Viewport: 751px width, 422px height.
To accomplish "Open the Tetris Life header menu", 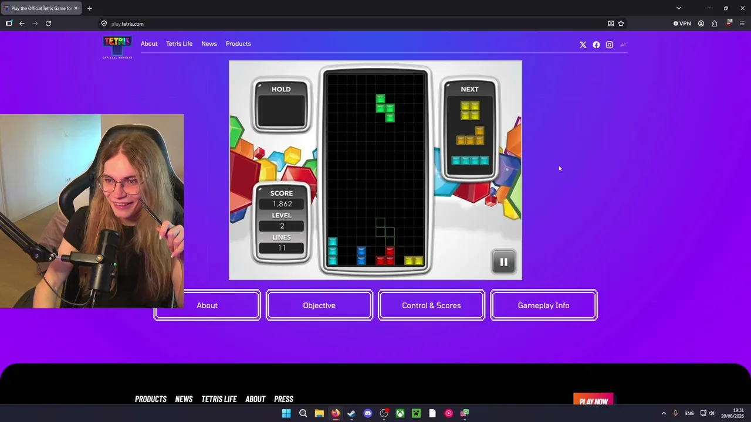I will click(x=179, y=43).
